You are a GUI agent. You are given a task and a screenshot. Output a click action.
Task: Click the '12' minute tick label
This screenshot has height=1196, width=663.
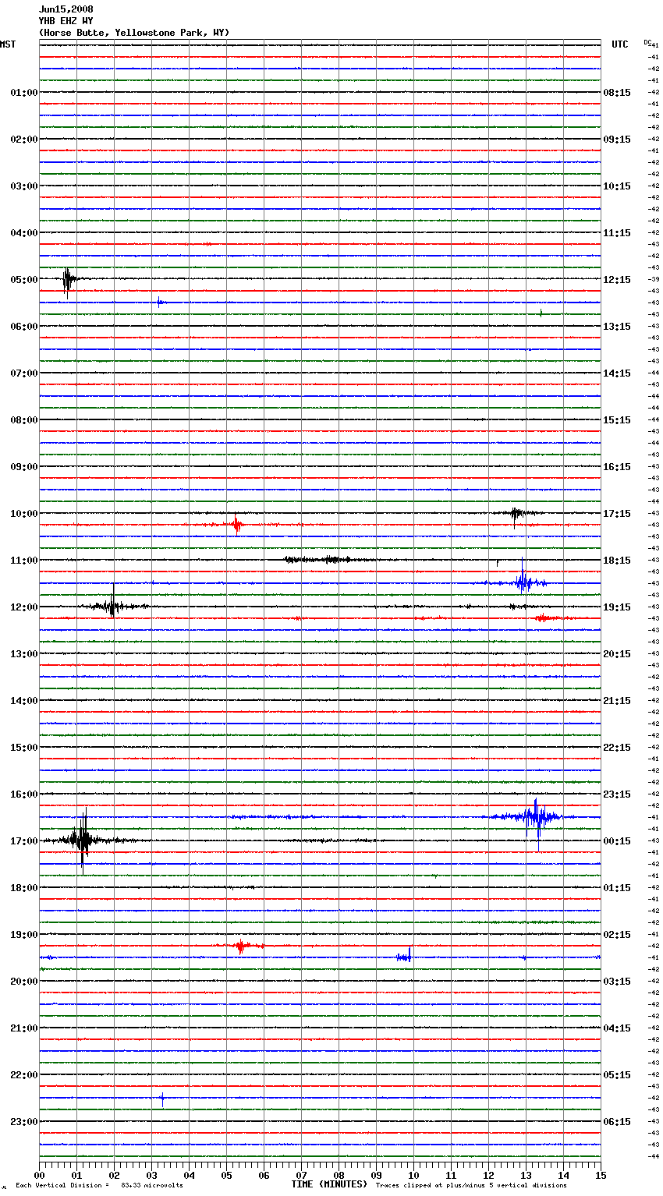coord(488,1175)
